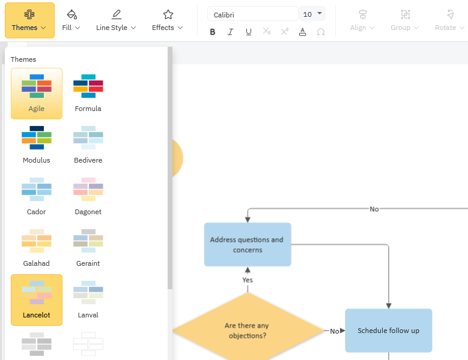Choose the Bedivere theme
This screenshot has width=468, height=360.
(88, 145)
